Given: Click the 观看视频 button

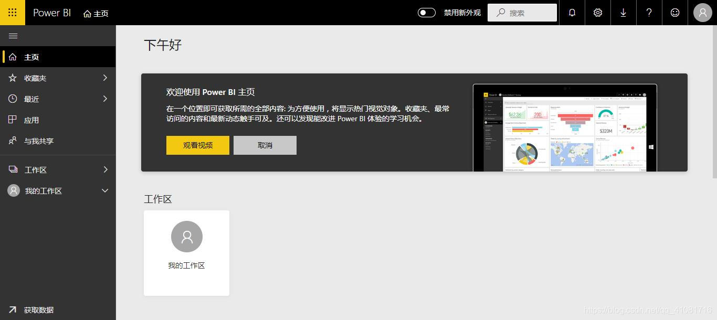Looking at the screenshot, I should (x=198, y=145).
